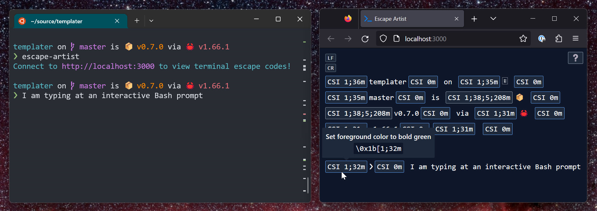597x211 pixels.
Task: Expand the Firefox list all tabs chevron
Action: pos(493,19)
